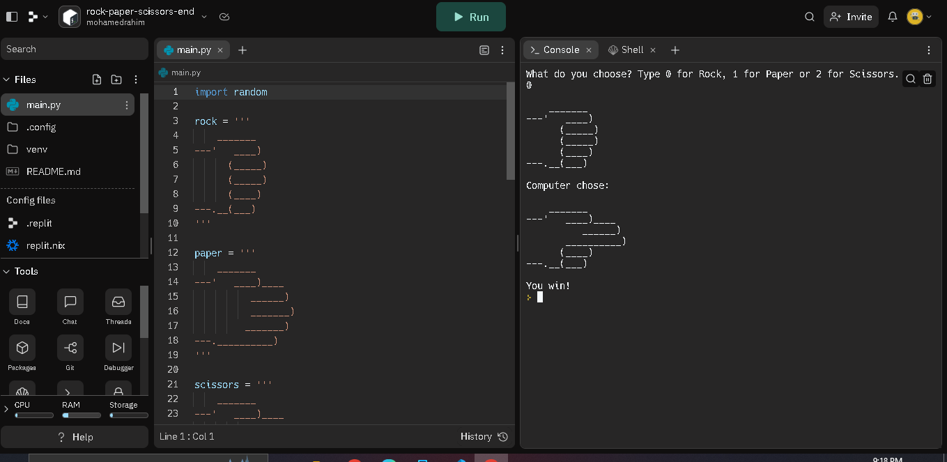Click the file tree scrollbar

[144, 153]
